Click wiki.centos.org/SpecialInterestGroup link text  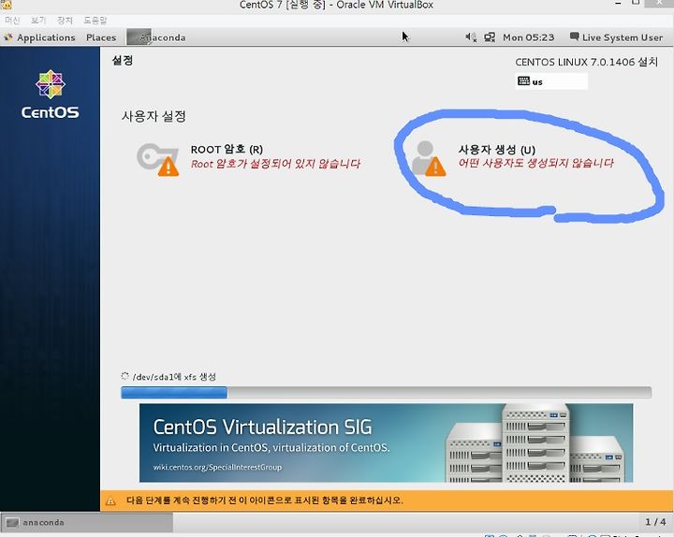click(217, 467)
